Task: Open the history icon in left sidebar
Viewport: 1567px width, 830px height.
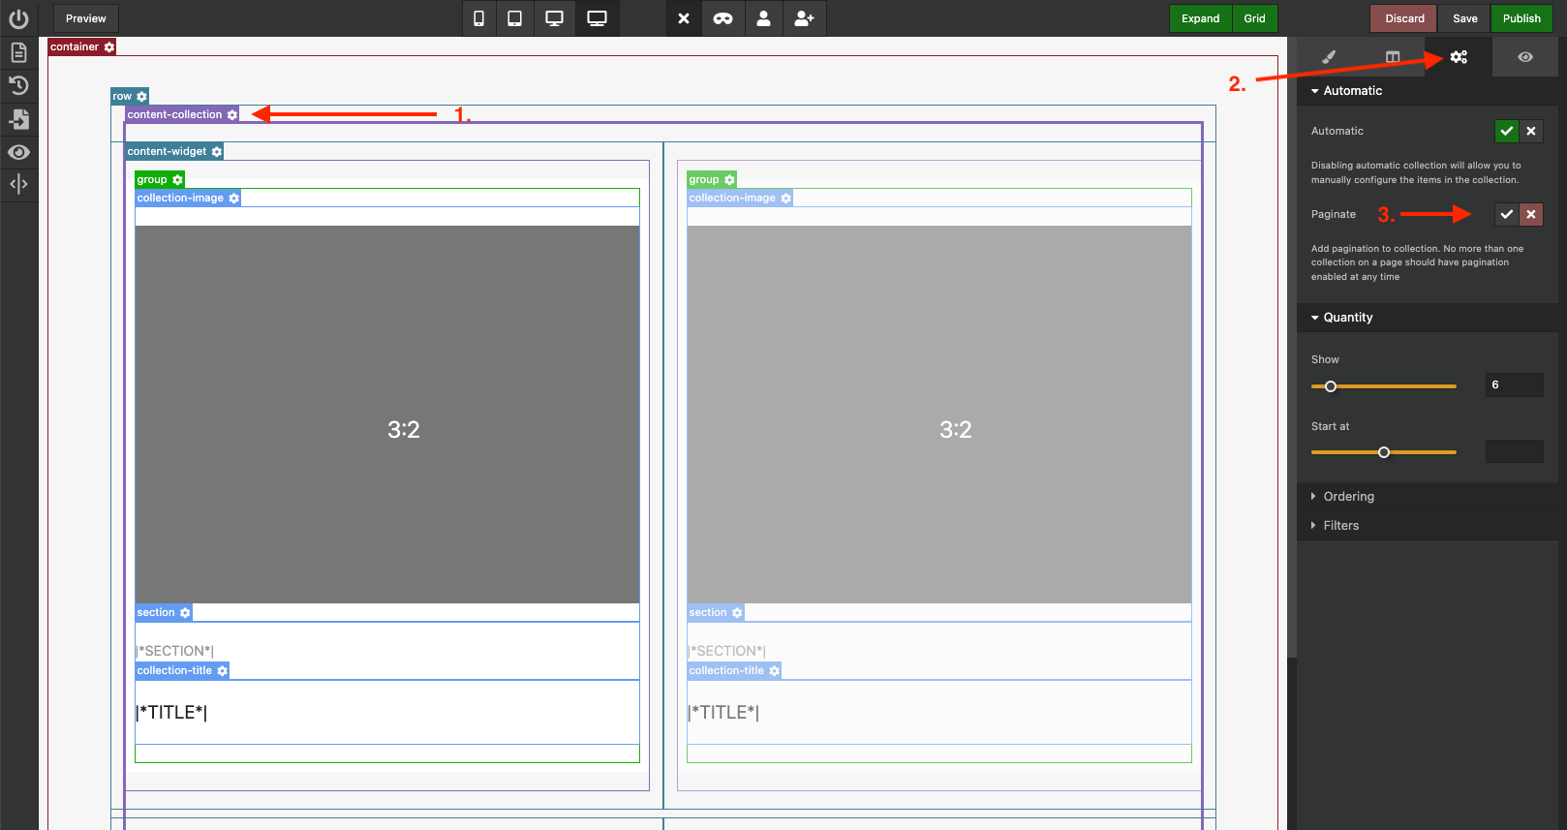Action: (18, 85)
